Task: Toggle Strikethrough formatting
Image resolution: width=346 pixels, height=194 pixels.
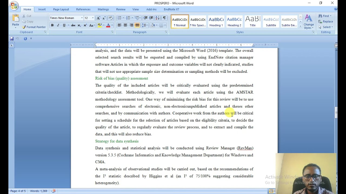Action: 73,25
